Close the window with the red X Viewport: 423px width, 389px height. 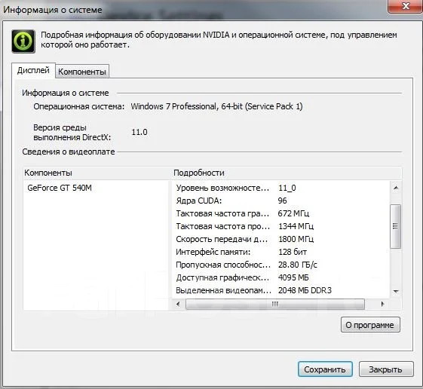tap(405, 6)
